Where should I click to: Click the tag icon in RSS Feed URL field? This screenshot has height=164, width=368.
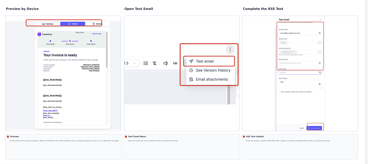(320, 63)
